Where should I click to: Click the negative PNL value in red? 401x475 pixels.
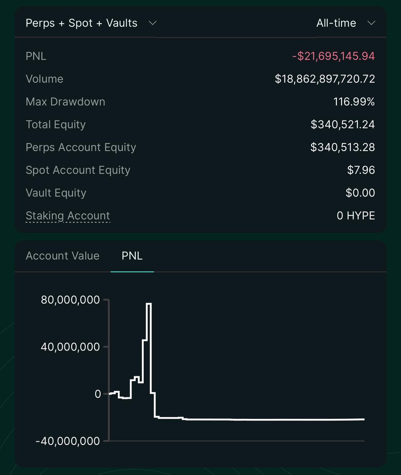point(333,56)
